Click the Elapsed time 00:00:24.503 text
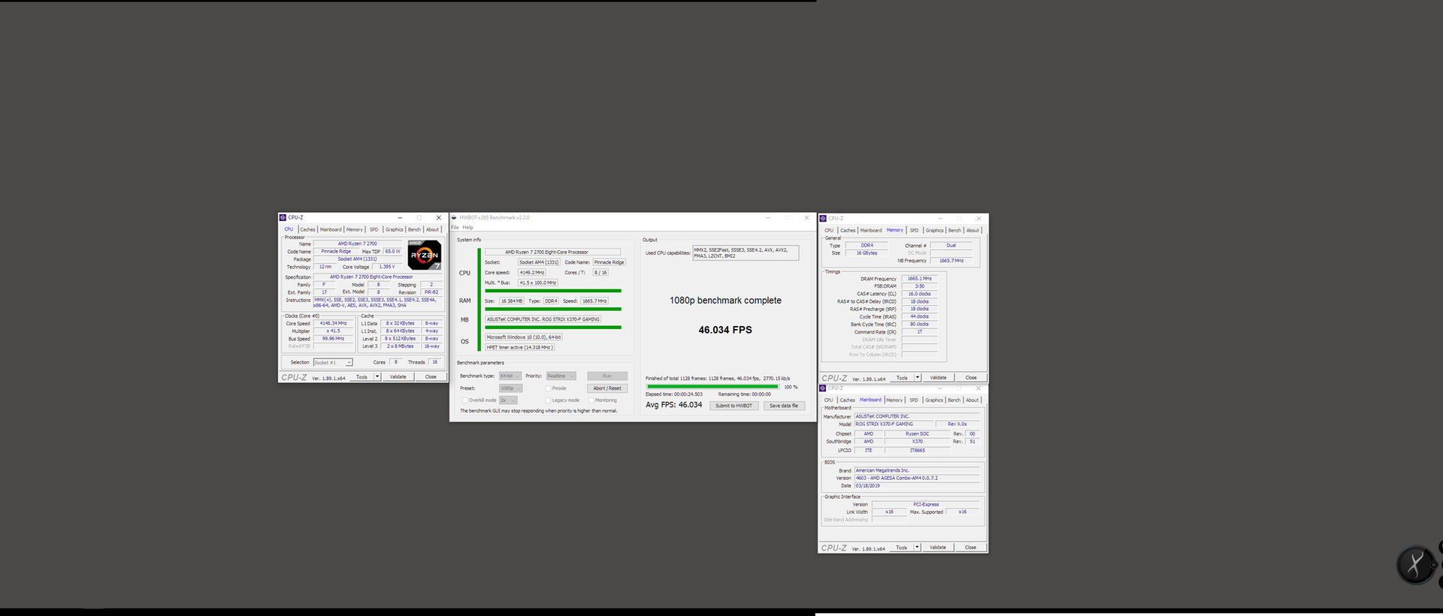1443x616 pixels. coord(674,394)
